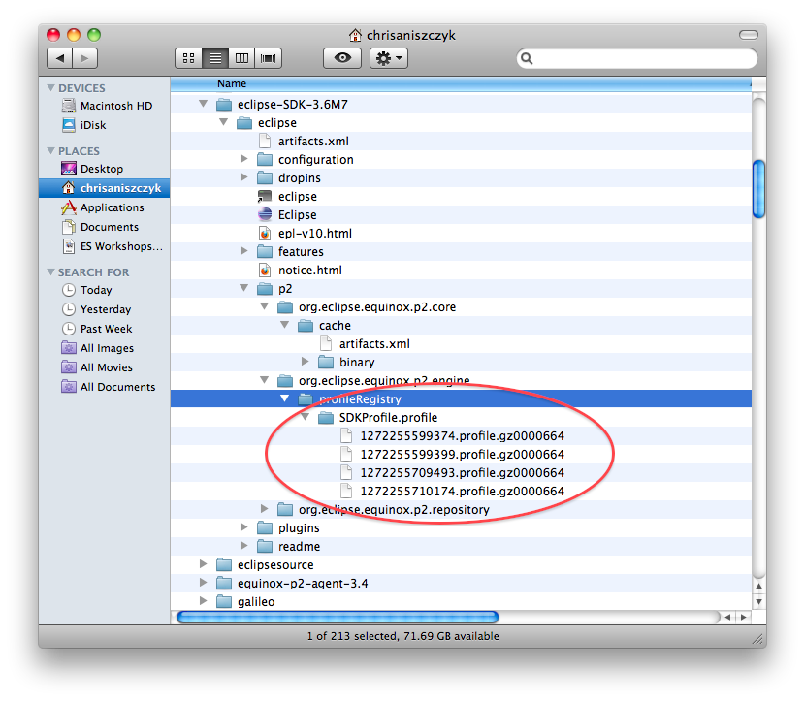The image size is (805, 701).
Task: Open chrisaniszczyk home in sidebar
Action: 104,188
